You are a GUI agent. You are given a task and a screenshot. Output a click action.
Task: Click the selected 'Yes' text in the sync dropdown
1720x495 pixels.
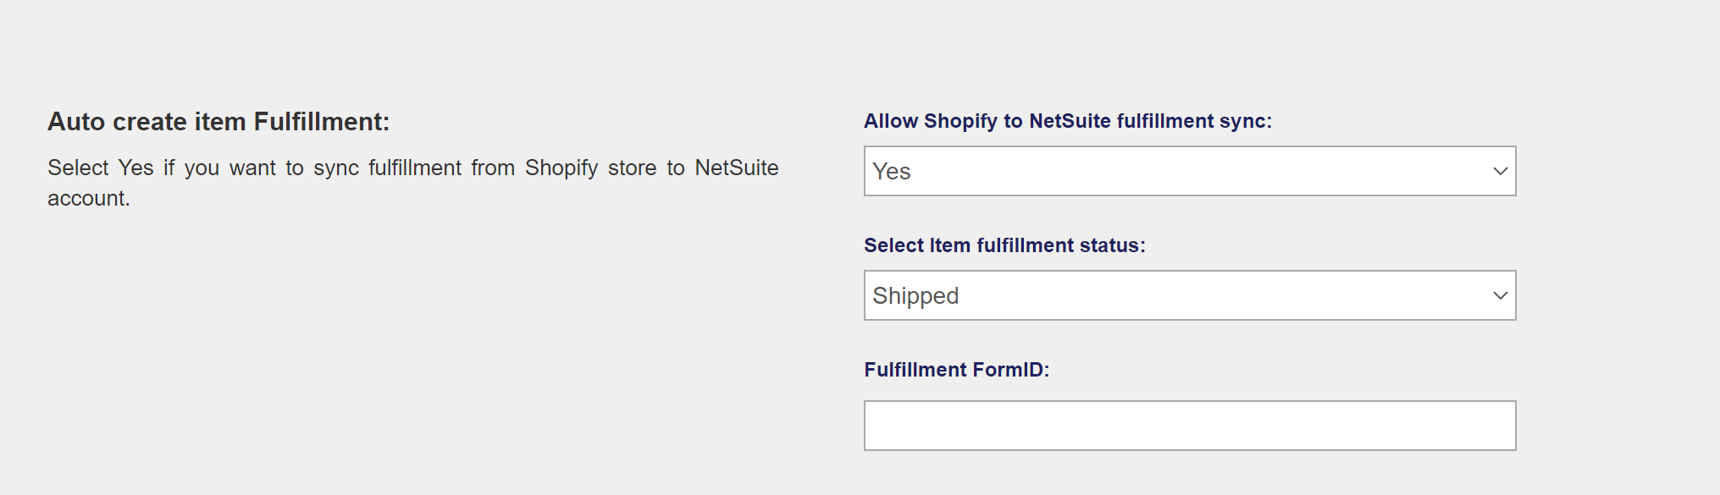(892, 172)
